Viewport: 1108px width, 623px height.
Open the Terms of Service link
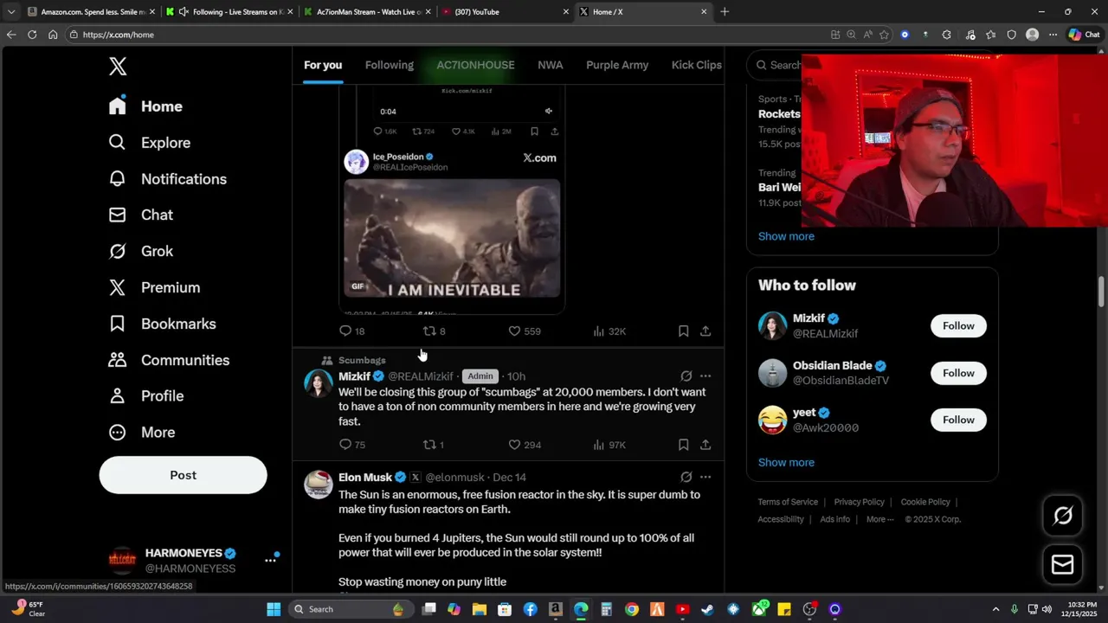point(788,502)
